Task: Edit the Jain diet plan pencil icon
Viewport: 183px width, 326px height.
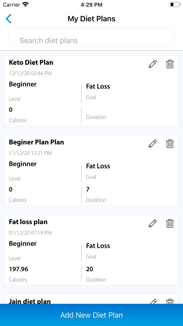Action: (x=153, y=301)
